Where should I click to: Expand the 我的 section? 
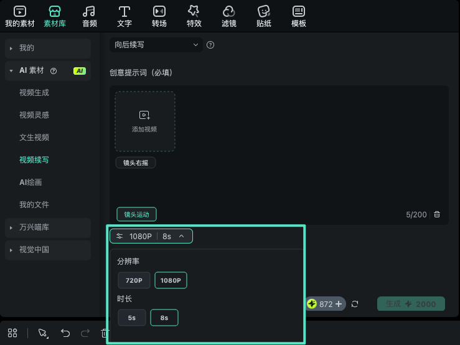(48, 48)
